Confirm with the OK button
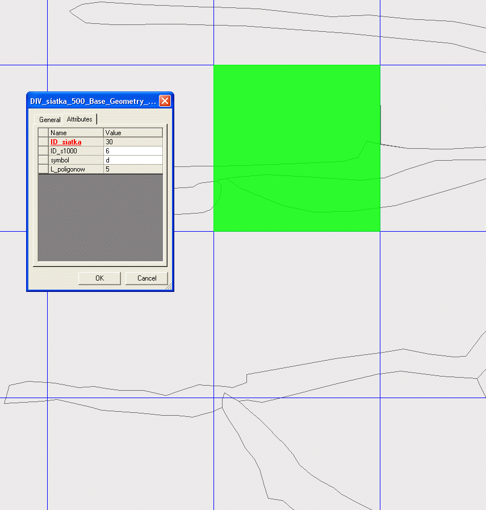 click(x=99, y=278)
